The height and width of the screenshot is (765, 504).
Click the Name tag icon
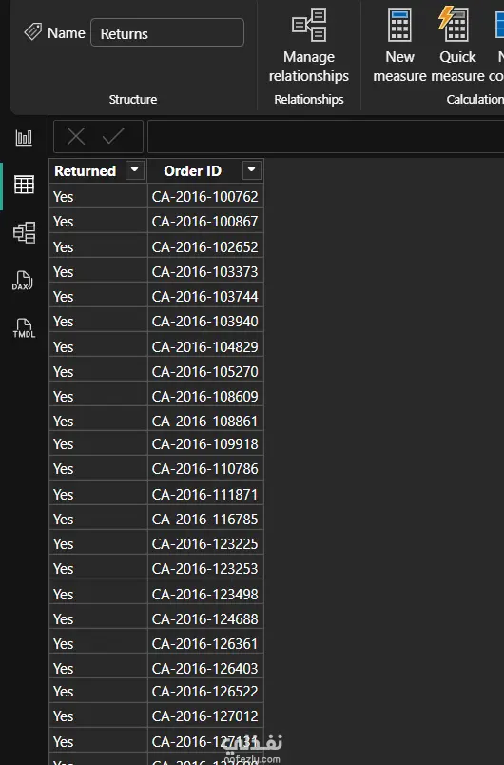[33, 32]
